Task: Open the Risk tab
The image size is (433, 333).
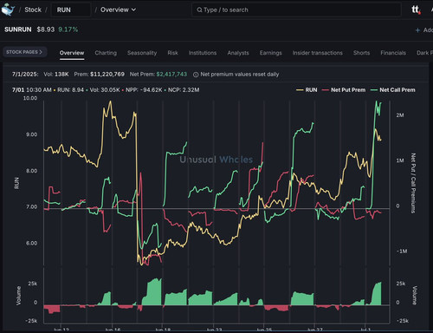Action: (x=172, y=53)
